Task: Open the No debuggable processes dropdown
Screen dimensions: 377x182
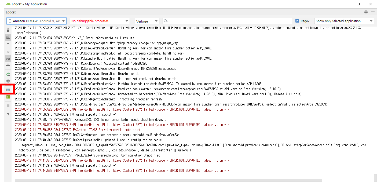Action: pyautogui.click(x=100, y=21)
